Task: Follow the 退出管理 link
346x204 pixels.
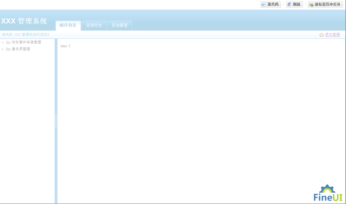Action: (x=332, y=35)
